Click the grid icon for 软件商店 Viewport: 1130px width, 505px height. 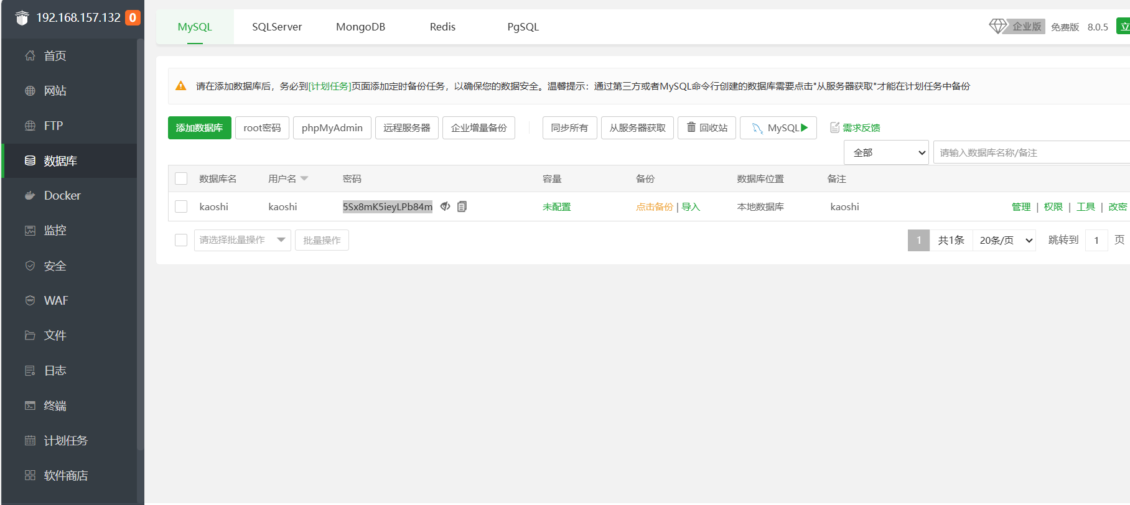30,475
